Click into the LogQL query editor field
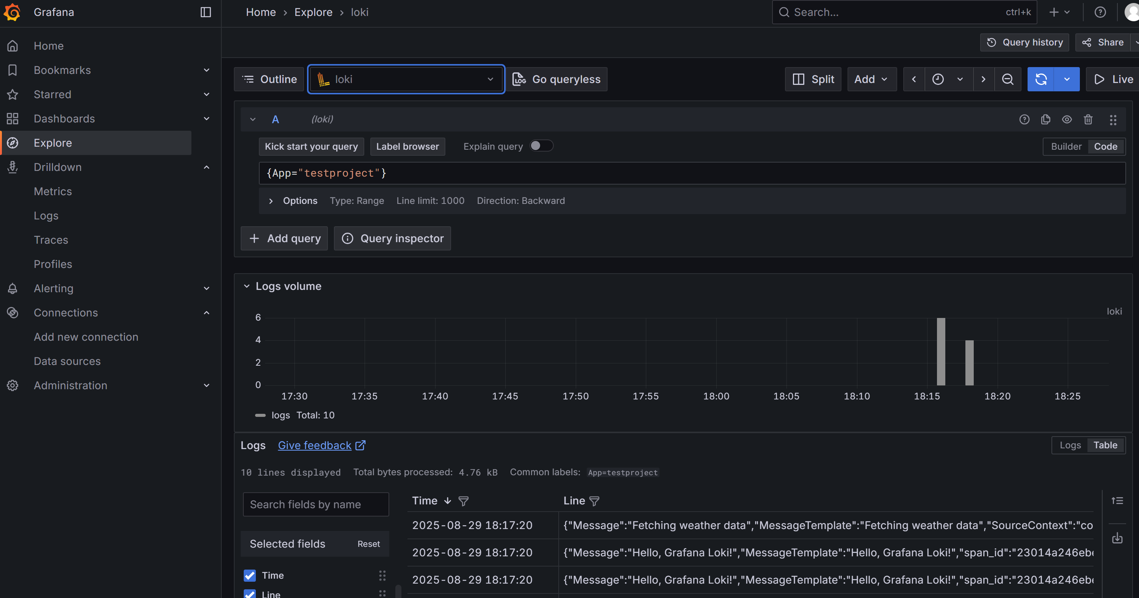Viewport: 1139px width, 598px height. click(x=692, y=173)
